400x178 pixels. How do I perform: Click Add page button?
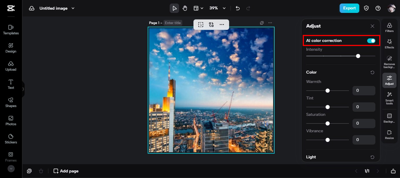point(66,171)
